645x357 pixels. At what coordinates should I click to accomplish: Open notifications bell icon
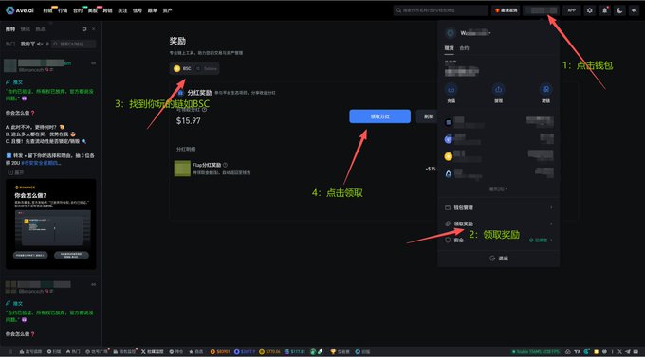point(605,10)
